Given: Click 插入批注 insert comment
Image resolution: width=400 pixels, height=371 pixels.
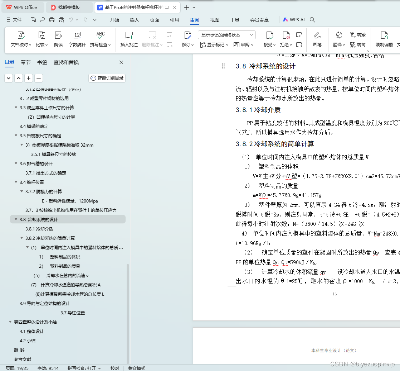Looking at the screenshot, I should click(129, 39).
